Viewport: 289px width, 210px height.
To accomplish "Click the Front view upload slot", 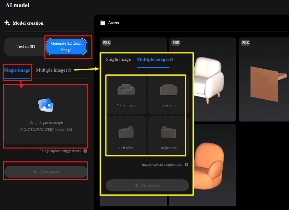I will [x=126, y=94].
